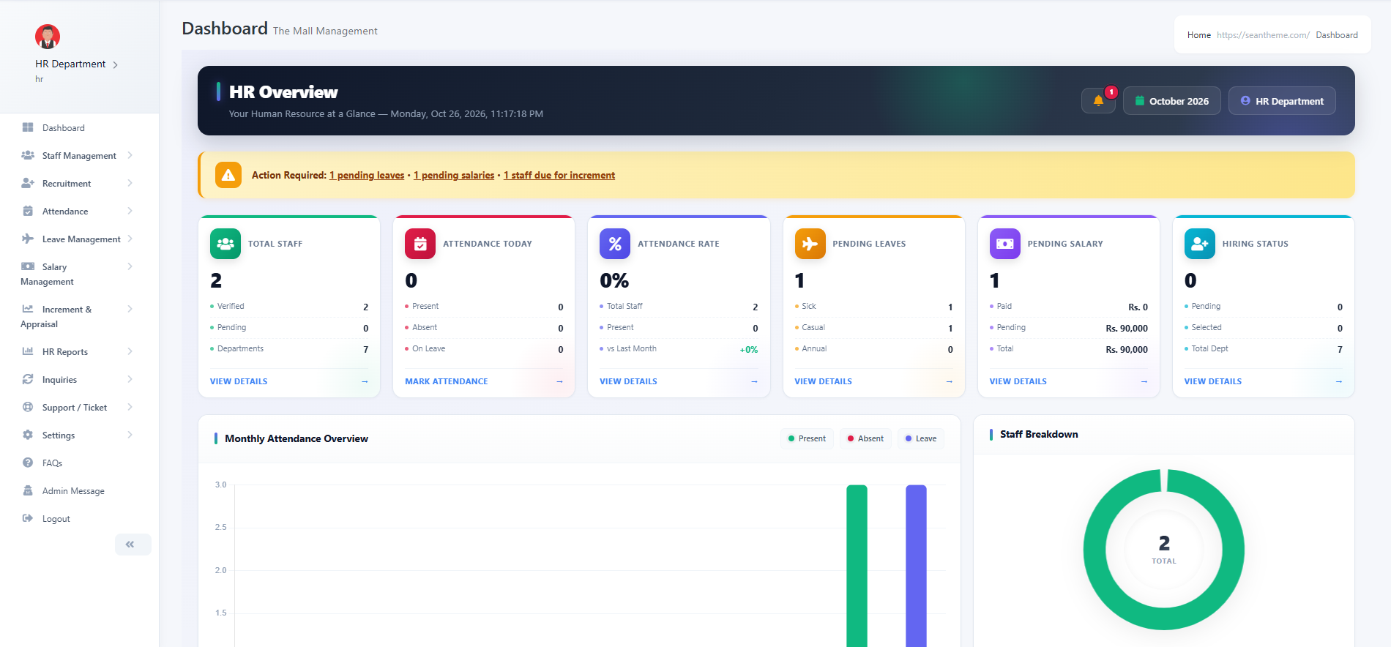This screenshot has height=647, width=1391.
Task: Click the Pending Leaves plane icon
Action: 810,244
